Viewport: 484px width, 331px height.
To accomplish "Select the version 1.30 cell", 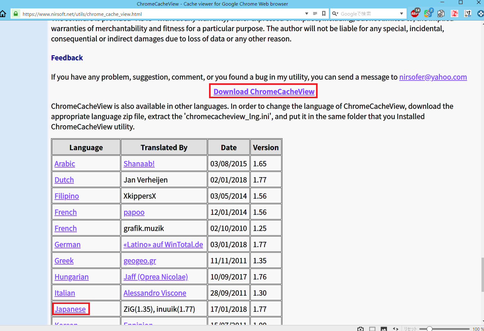I will coord(266,293).
